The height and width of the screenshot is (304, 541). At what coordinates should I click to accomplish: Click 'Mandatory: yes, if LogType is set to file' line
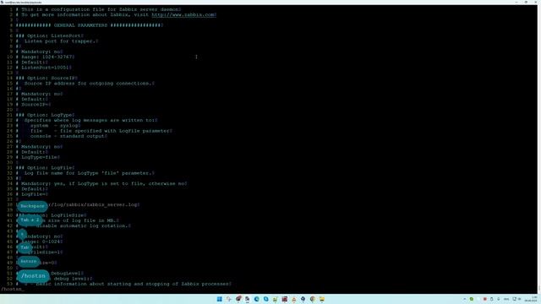click(101, 184)
